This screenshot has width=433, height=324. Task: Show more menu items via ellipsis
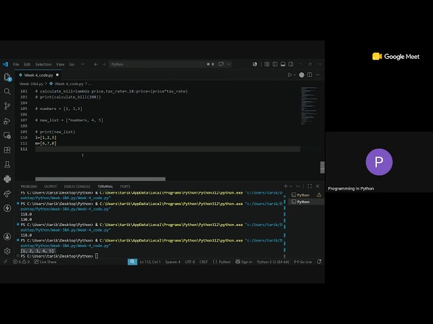(x=83, y=64)
